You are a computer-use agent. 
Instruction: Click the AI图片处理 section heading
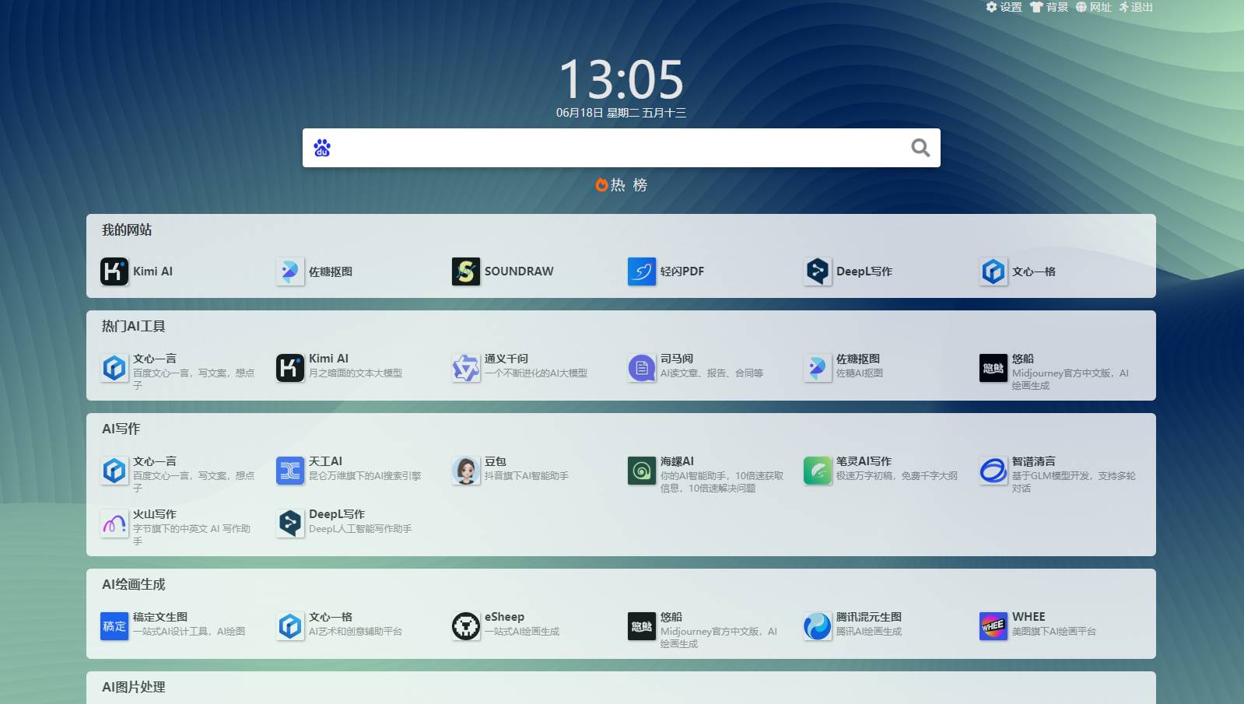(134, 688)
